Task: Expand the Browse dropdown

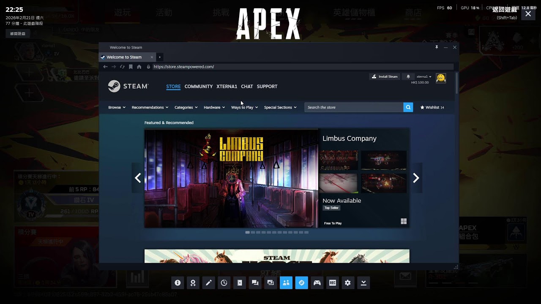Action: point(117,107)
